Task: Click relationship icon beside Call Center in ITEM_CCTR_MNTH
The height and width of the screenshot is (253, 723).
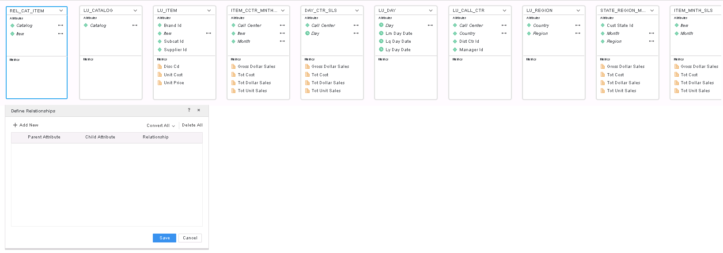Action: (282, 26)
